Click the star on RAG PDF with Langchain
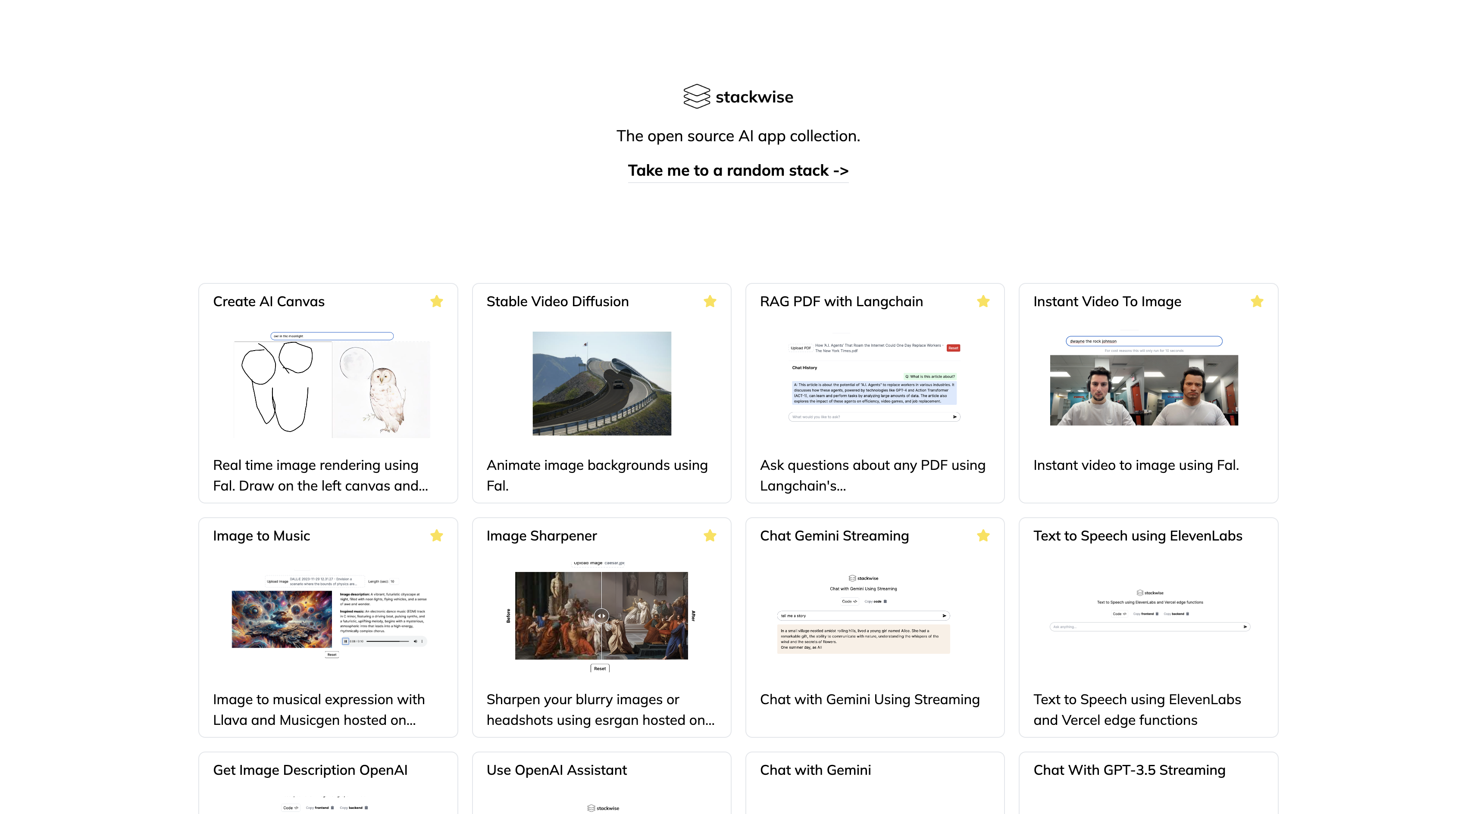This screenshot has height=814, width=1477. (x=983, y=301)
